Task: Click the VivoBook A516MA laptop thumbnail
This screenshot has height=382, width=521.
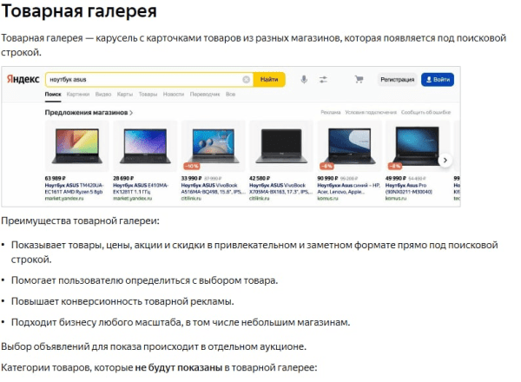Action: 214,146
